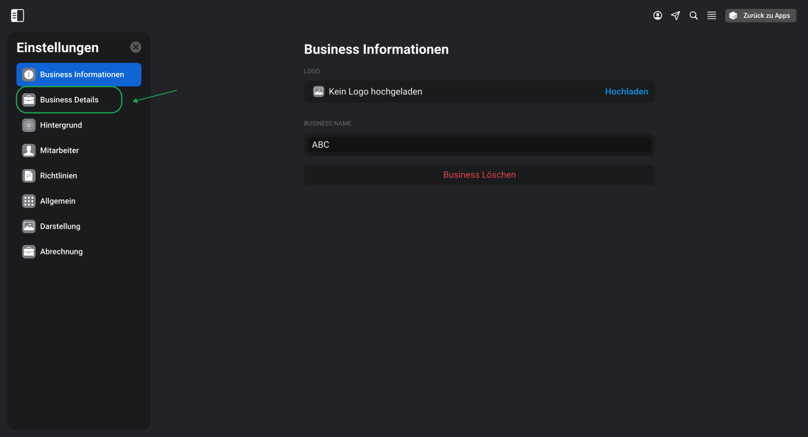Click the Business Löschen button
The width and height of the screenshot is (808, 437).
coord(479,175)
